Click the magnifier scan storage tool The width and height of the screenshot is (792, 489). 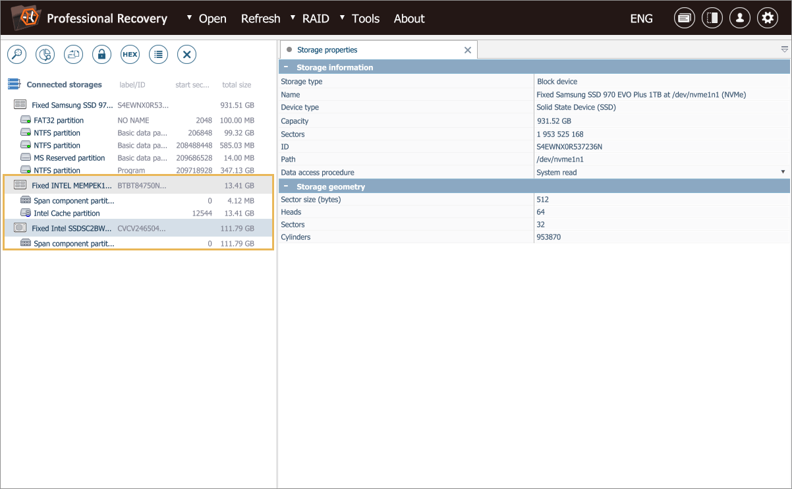(16, 55)
